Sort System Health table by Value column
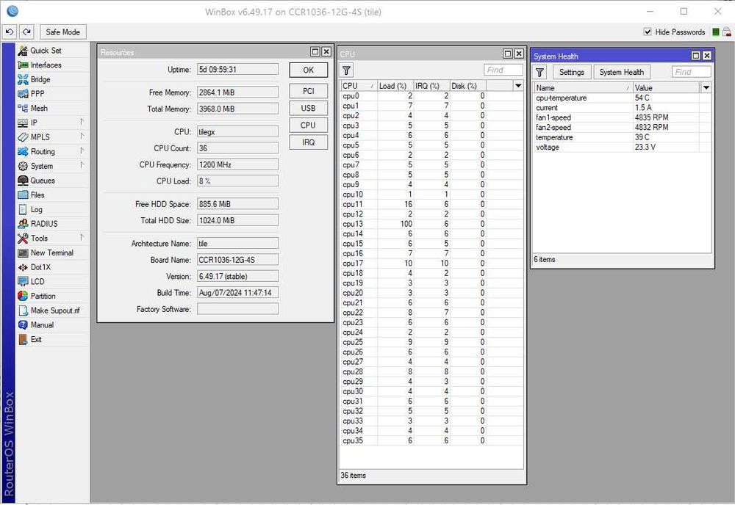Image resolution: width=735 pixels, height=505 pixels. [667, 87]
